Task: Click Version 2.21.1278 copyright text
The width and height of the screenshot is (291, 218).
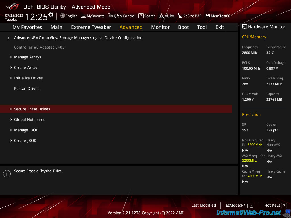Action: [145, 213]
